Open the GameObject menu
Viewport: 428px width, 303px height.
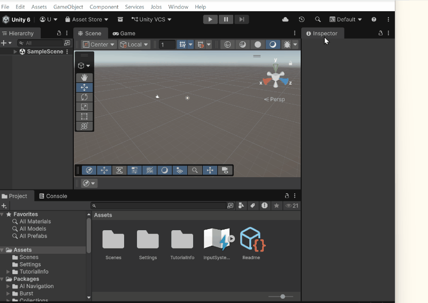68,7
